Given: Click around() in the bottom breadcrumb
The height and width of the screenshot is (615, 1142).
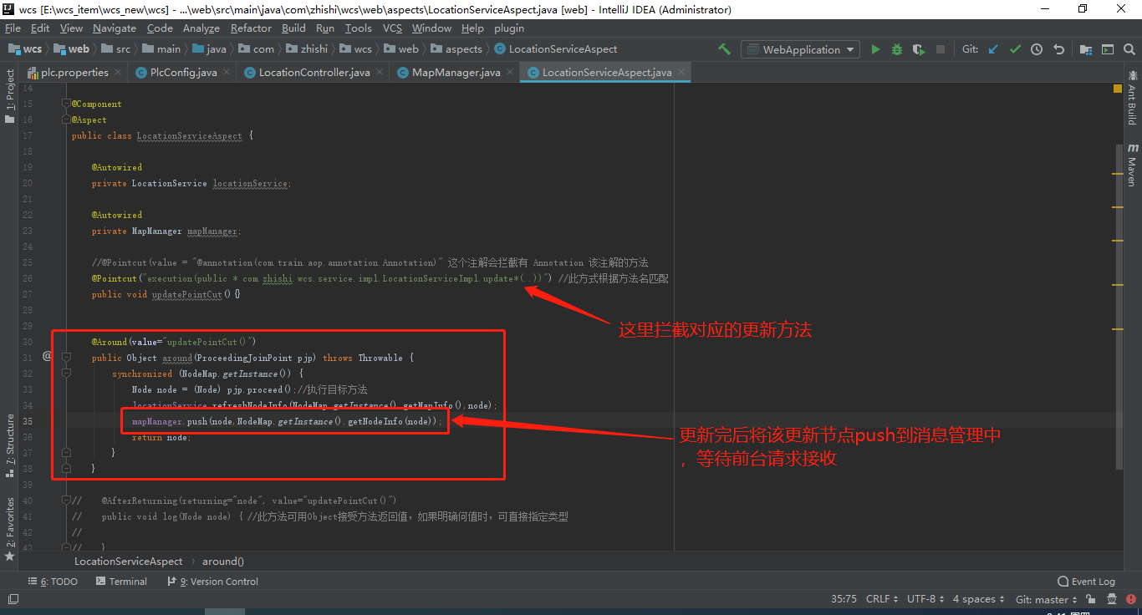Looking at the screenshot, I should (223, 562).
